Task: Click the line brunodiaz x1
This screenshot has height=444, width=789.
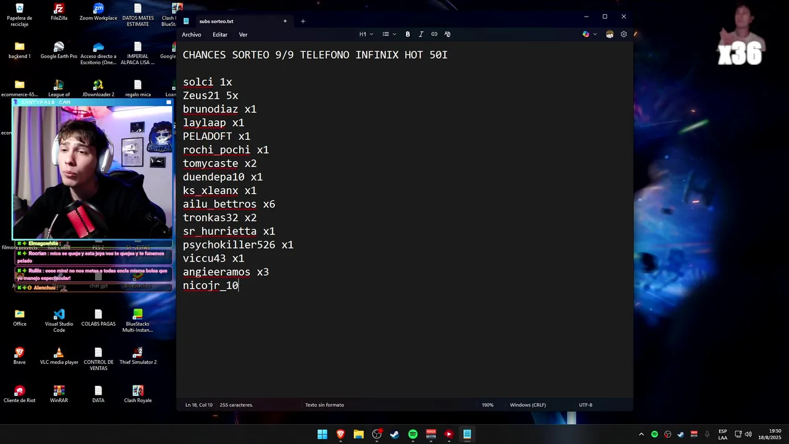Action: 219,109
